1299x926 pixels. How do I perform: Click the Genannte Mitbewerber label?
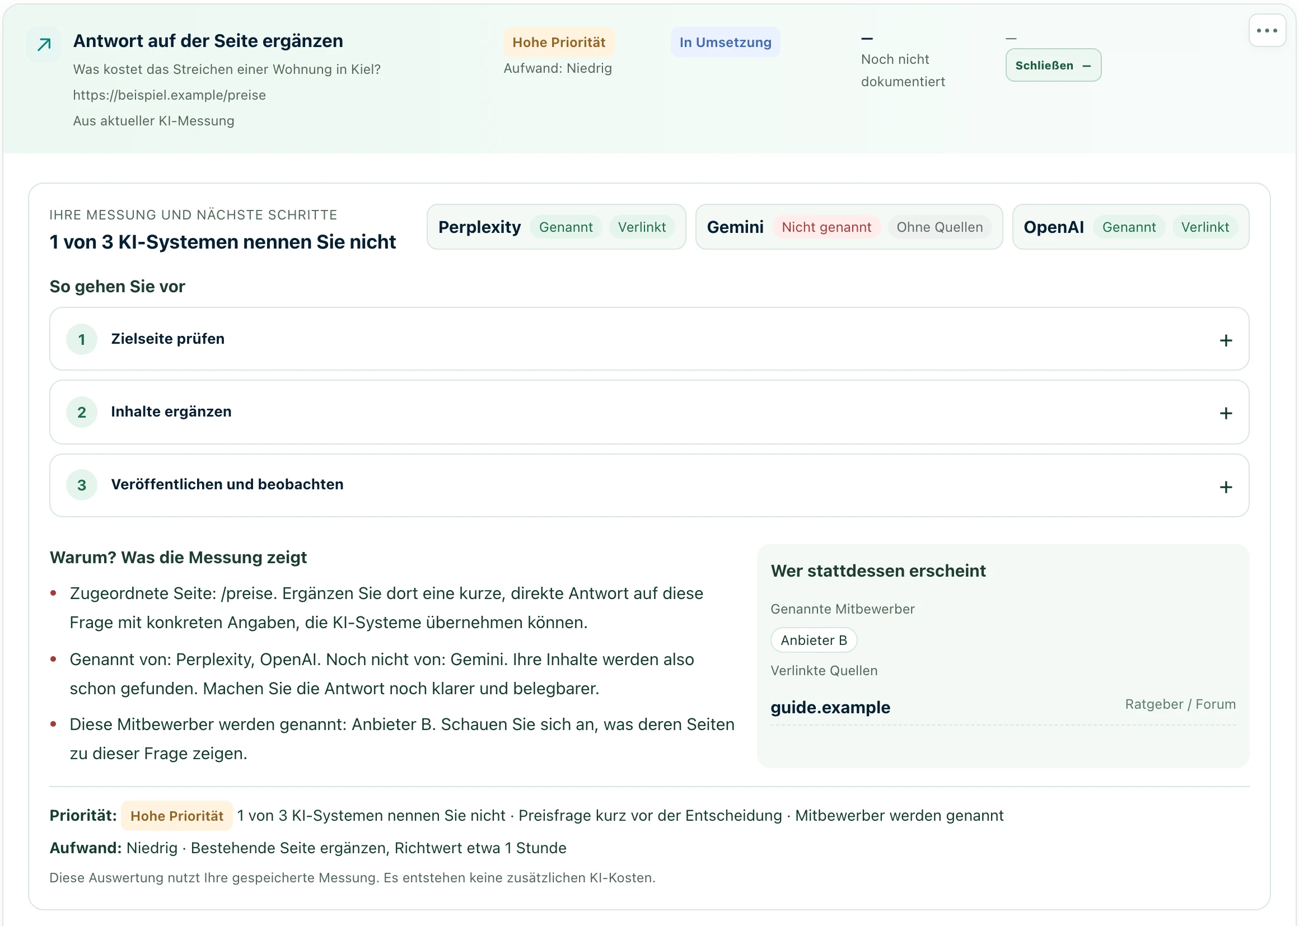(x=842, y=609)
